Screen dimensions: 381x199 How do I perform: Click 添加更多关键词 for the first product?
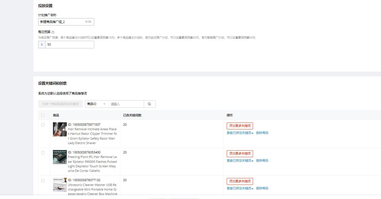coord(239,126)
